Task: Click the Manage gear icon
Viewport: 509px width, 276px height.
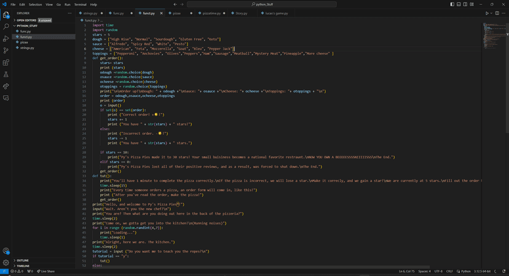Action: coord(6,262)
